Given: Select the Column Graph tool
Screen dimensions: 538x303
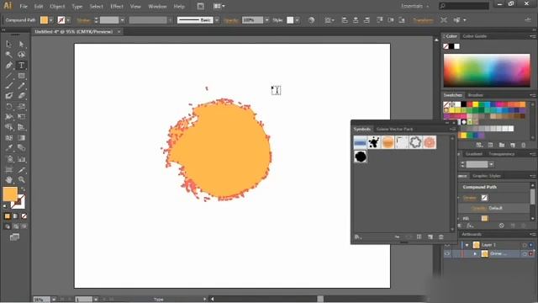Looking at the screenshot, I should 21,159.
